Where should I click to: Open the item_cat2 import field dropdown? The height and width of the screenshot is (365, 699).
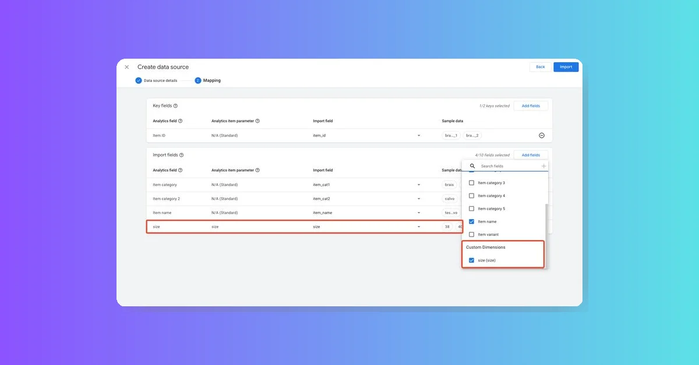419,199
